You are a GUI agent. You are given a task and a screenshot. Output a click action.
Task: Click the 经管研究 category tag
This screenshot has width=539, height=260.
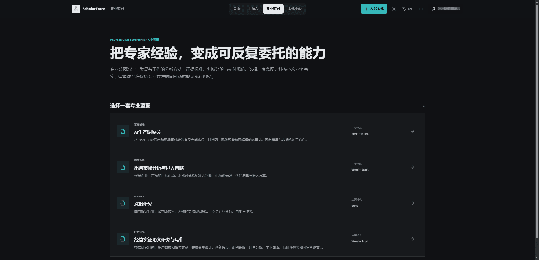139,232
